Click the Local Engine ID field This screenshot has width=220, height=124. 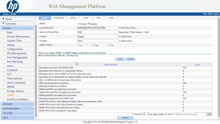pyautogui.click(x=98, y=28)
